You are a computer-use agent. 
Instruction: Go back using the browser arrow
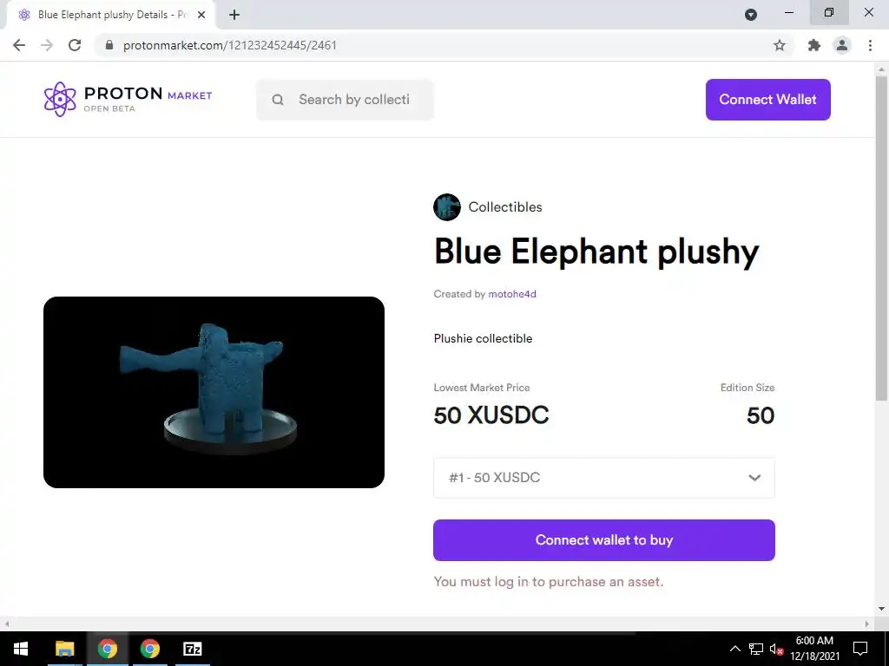coord(19,45)
